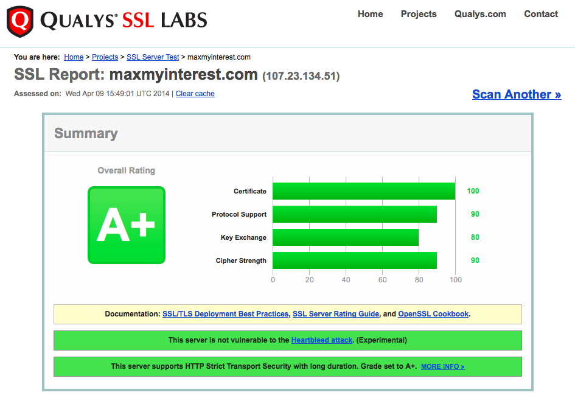Click the Key Exchange score value 80
The width and height of the screenshot is (575, 398).
[475, 237]
